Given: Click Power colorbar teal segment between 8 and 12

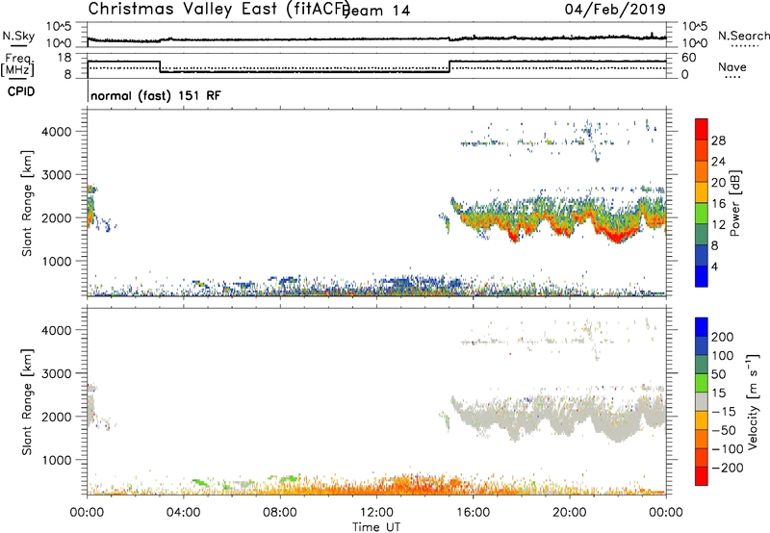Looking at the screenshot, I should (702, 234).
